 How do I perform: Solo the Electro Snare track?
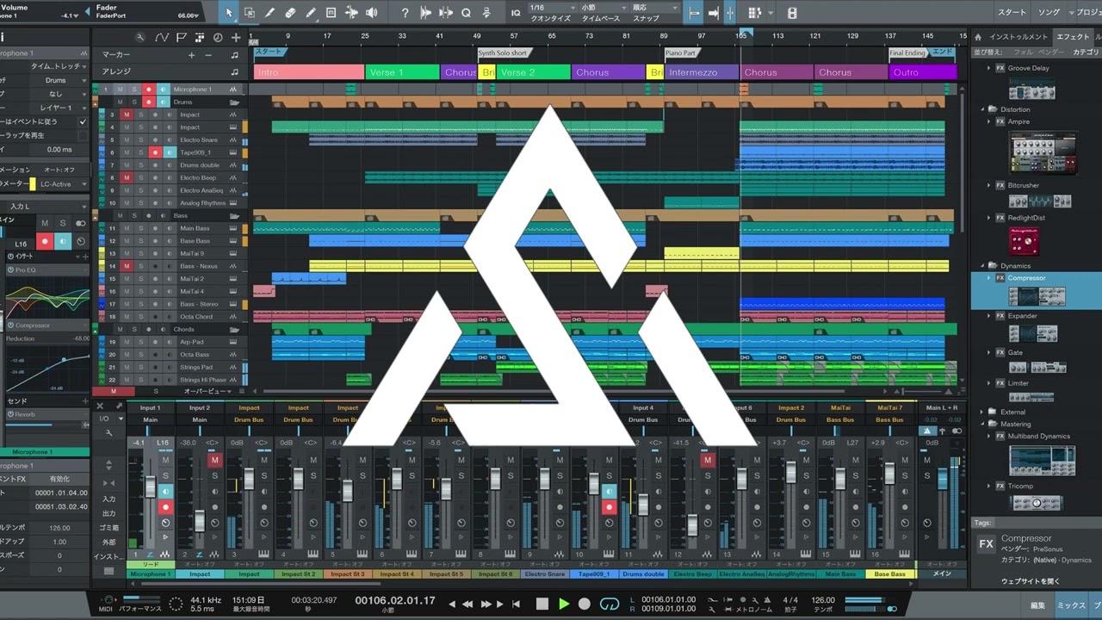(x=141, y=139)
